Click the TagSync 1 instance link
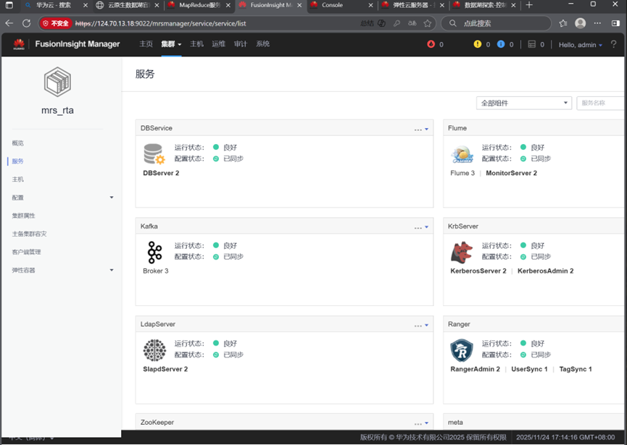 [x=576, y=369]
